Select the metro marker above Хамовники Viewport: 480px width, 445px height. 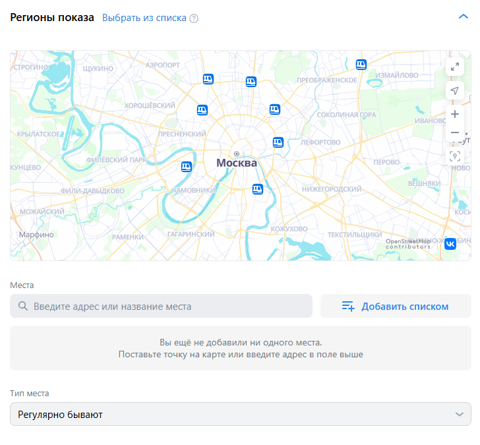pos(187,167)
